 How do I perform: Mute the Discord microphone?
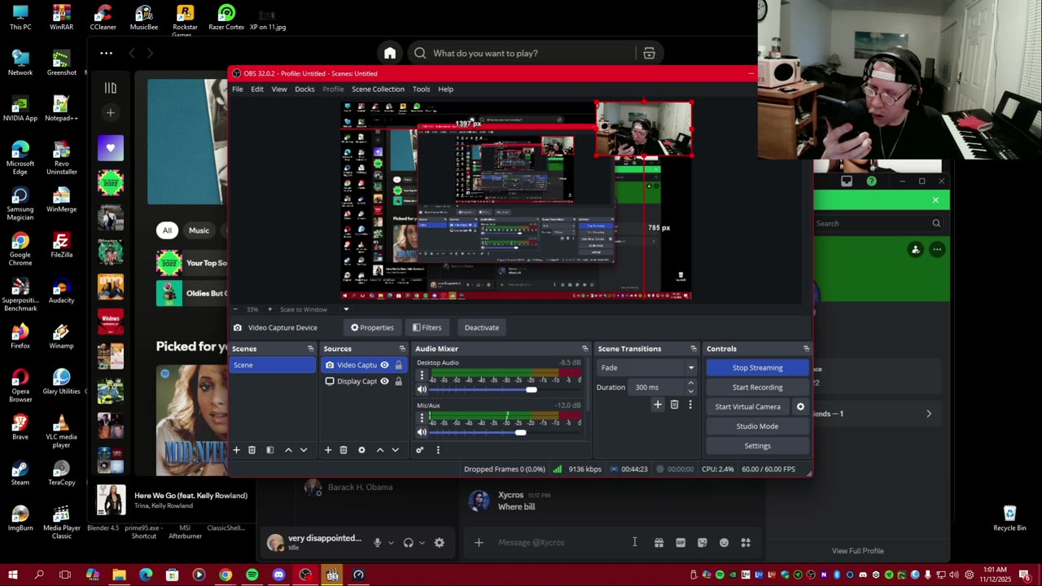tap(377, 543)
